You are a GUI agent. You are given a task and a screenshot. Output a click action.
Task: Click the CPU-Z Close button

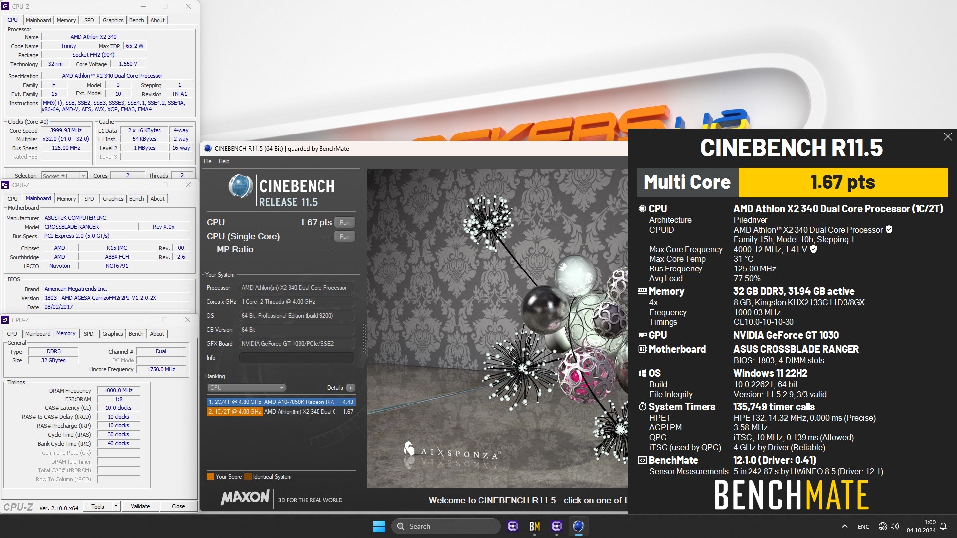pyautogui.click(x=178, y=506)
